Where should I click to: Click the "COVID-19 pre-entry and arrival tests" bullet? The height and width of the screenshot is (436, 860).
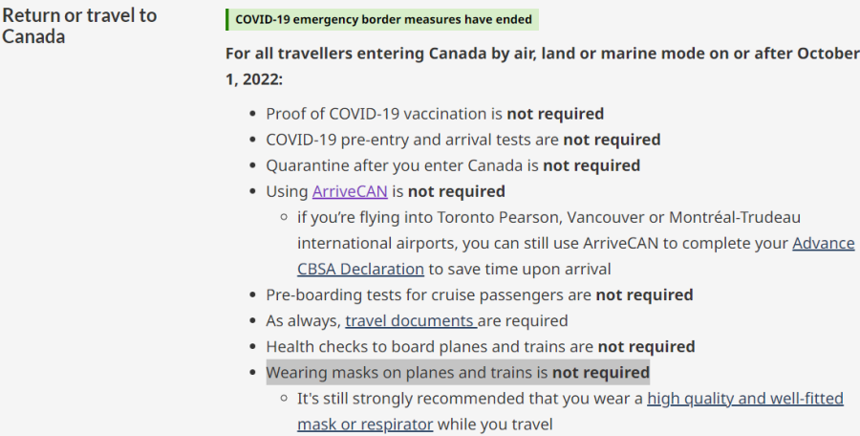click(413, 140)
